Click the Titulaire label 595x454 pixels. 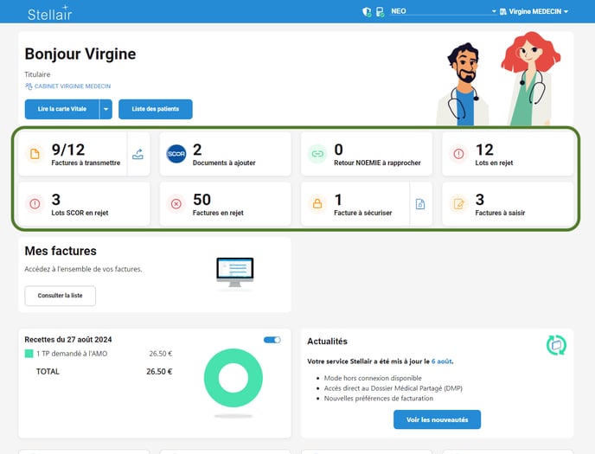(37, 74)
